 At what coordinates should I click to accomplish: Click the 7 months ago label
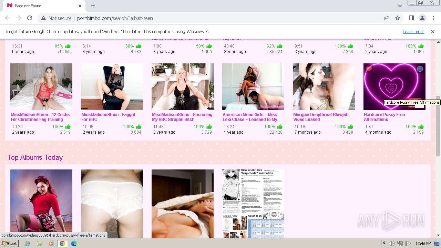tap(308, 132)
